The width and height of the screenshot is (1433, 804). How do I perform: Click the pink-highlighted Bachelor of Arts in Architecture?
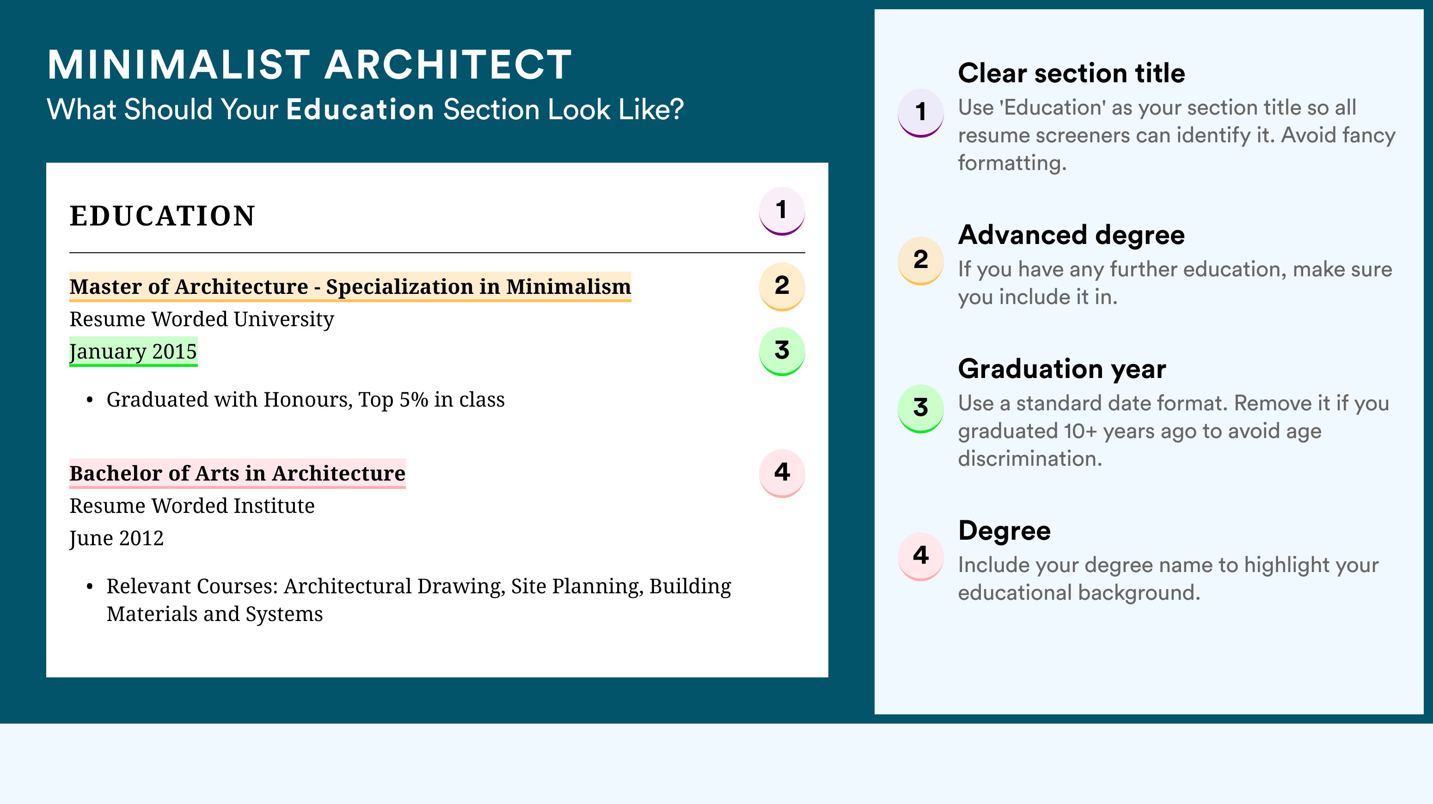pyautogui.click(x=237, y=473)
